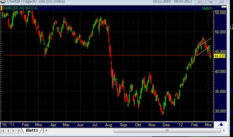Click the Jul label on time axis
The width and height of the screenshot is (233, 137).
(x=95, y=125)
